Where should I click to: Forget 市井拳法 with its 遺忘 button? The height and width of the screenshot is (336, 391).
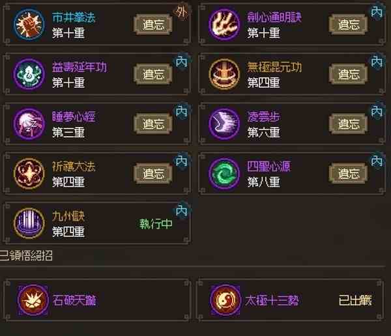pyautogui.click(x=153, y=25)
